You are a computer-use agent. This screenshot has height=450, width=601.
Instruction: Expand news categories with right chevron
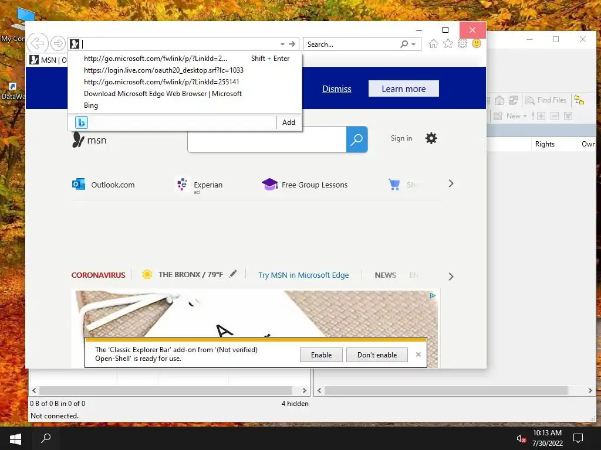click(x=451, y=277)
